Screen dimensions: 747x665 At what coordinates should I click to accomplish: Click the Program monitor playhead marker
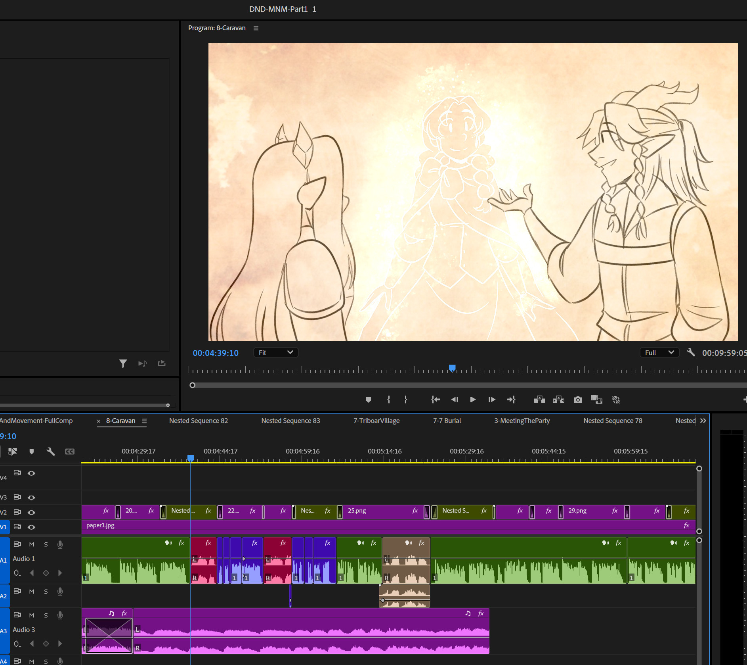pyautogui.click(x=452, y=368)
